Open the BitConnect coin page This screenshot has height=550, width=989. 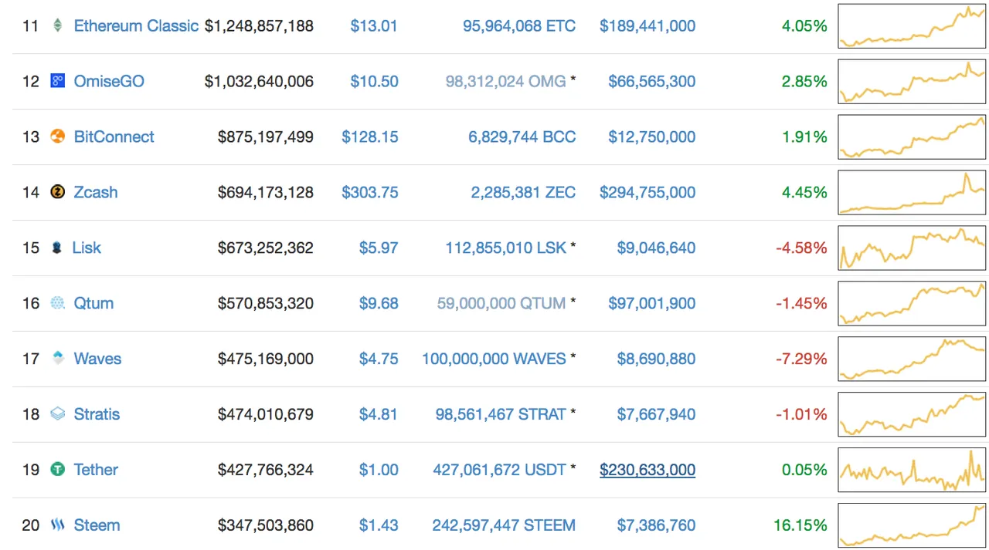tap(114, 137)
